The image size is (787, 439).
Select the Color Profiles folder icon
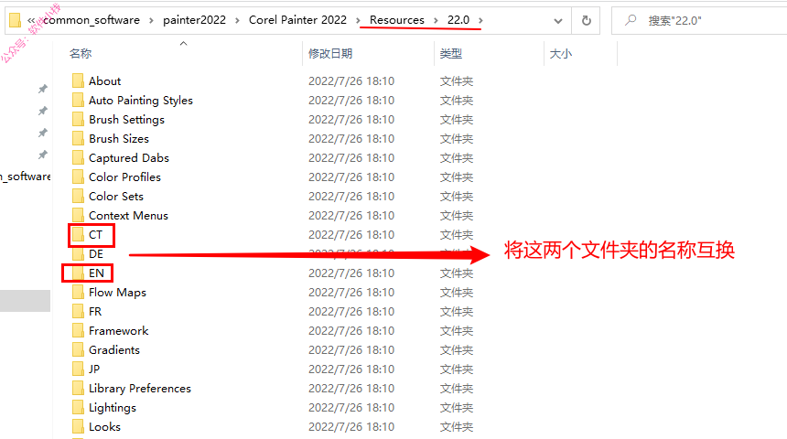tap(78, 177)
